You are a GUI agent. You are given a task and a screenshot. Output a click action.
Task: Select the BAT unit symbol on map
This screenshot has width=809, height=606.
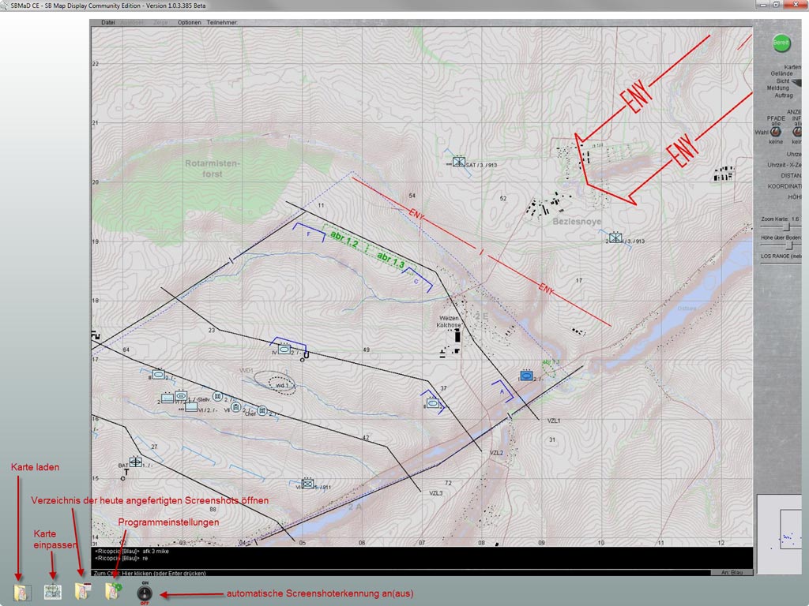[136, 462]
